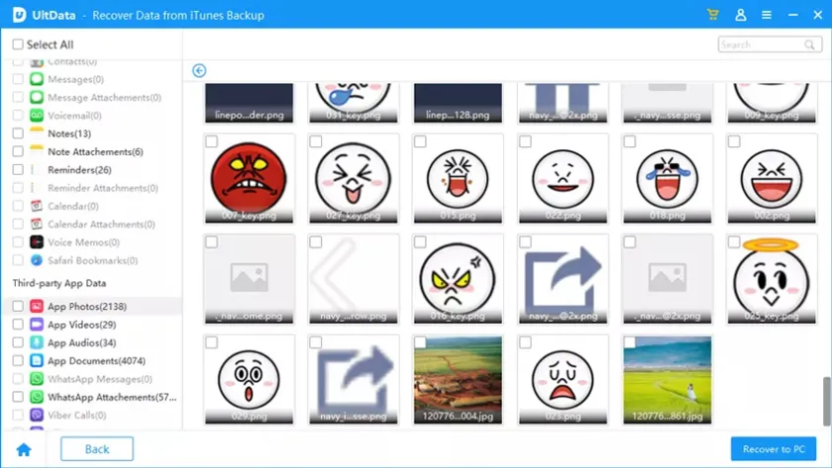Screen dimensions: 832x468
Task: Click the blue back arrow icon
Action: click(199, 70)
